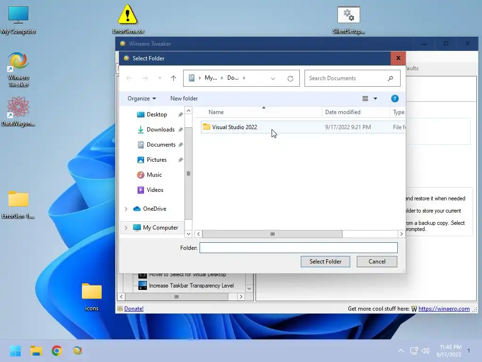Select the SilentSetup desktop icon
The width and height of the screenshot is (482, 362).
point(349,19)
